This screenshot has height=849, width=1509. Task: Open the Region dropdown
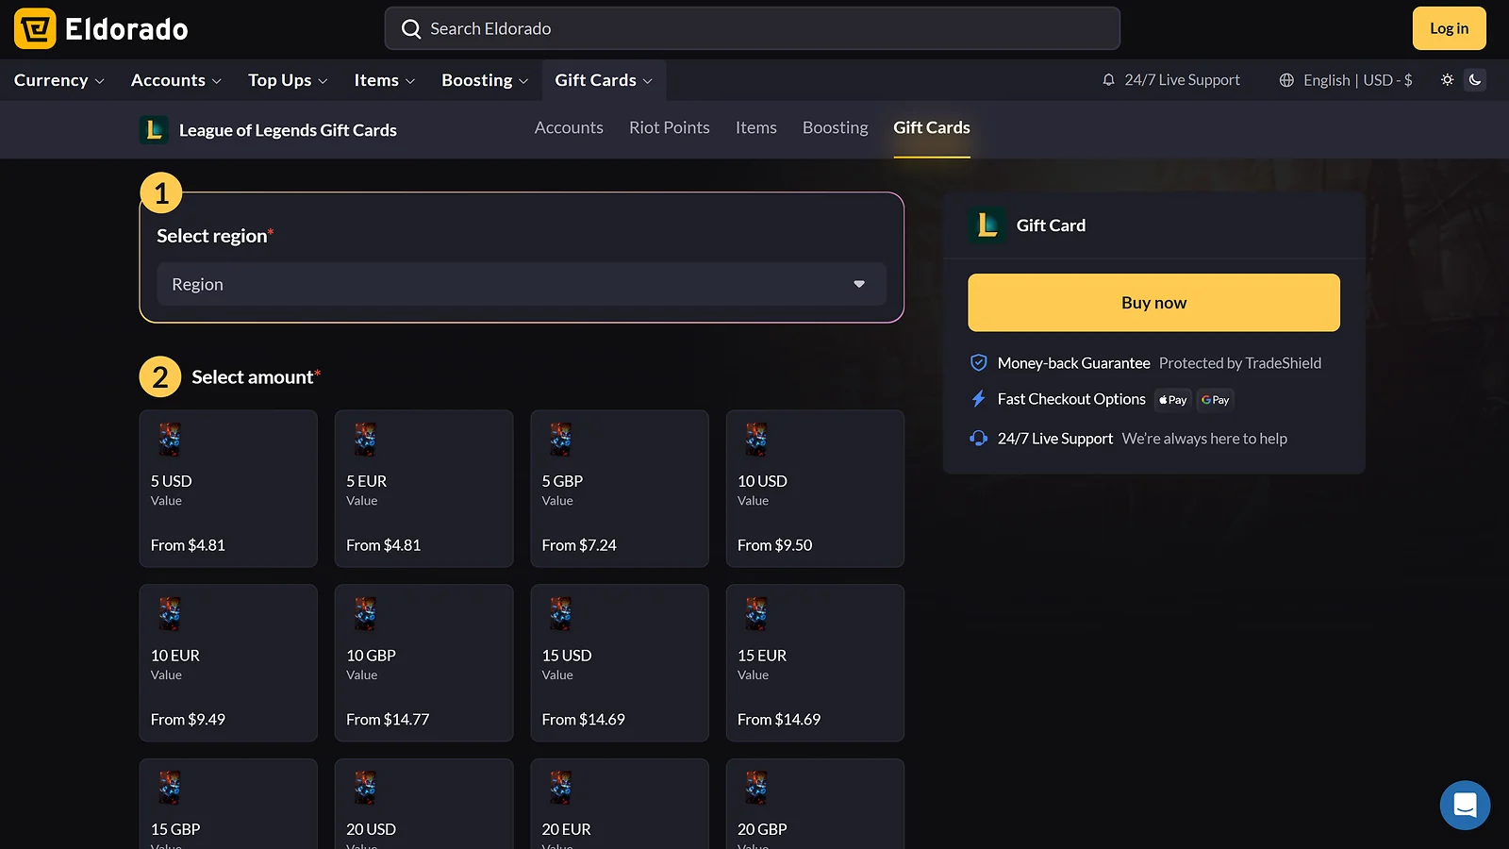coord(521,284)
